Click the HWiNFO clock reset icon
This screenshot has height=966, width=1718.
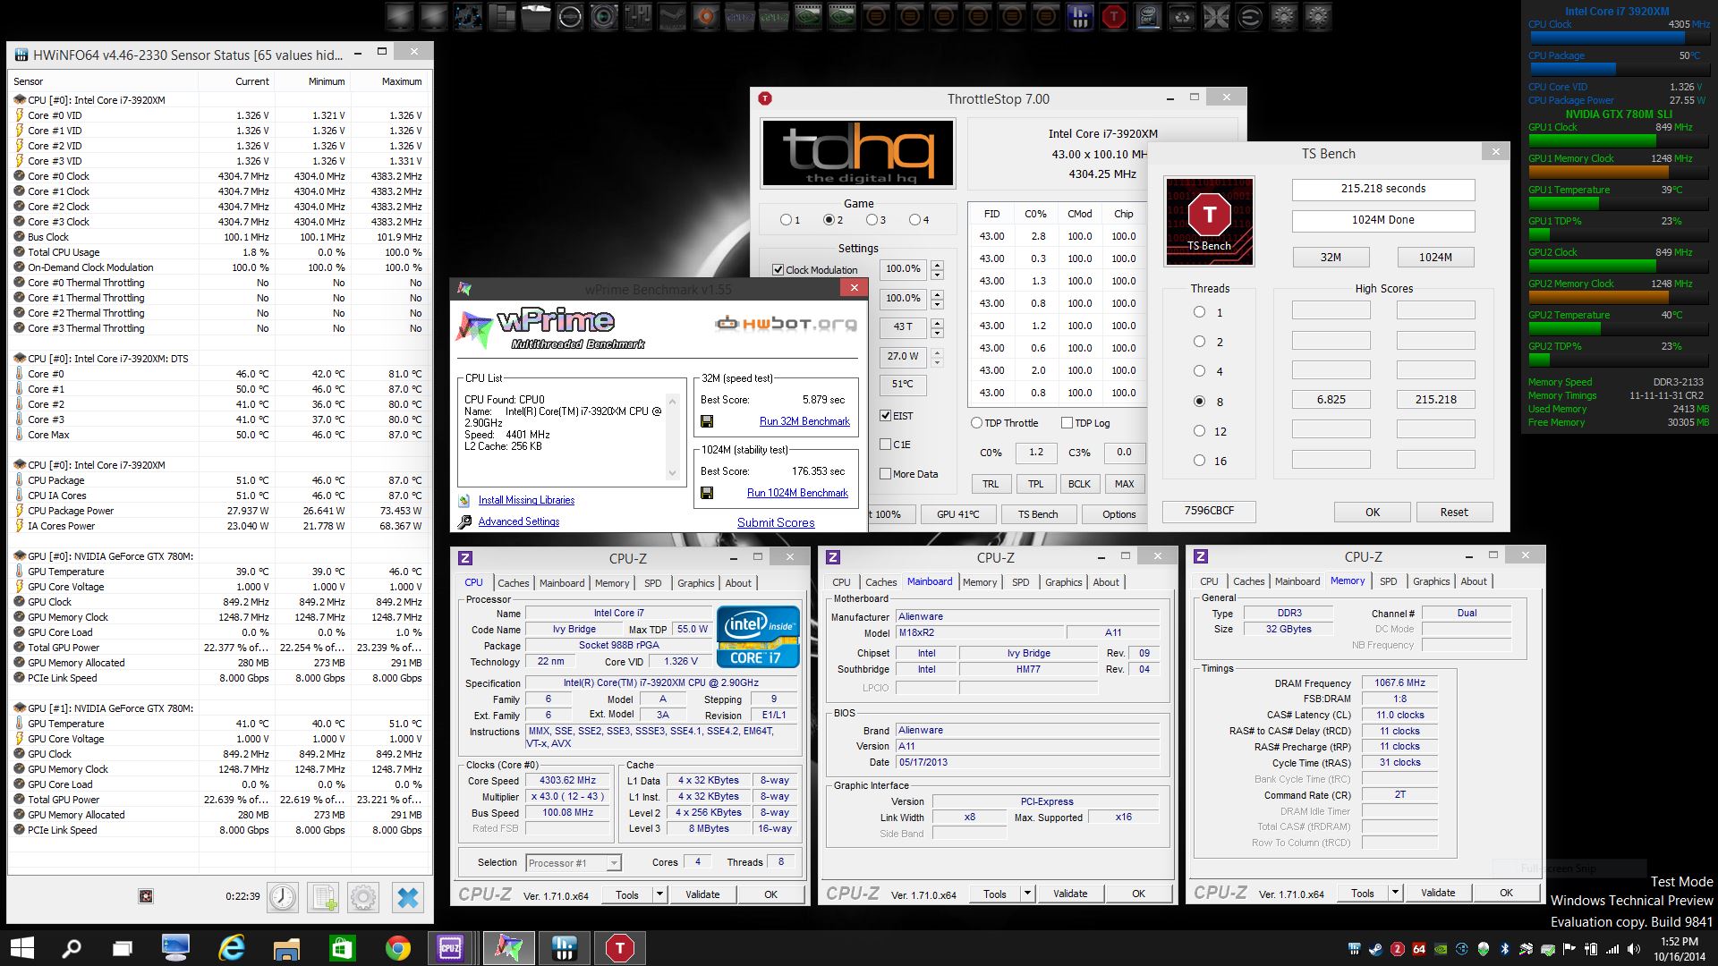283,896
